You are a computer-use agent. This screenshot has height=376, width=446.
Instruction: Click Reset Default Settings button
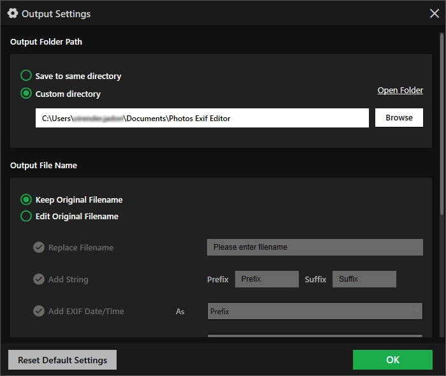62,360
